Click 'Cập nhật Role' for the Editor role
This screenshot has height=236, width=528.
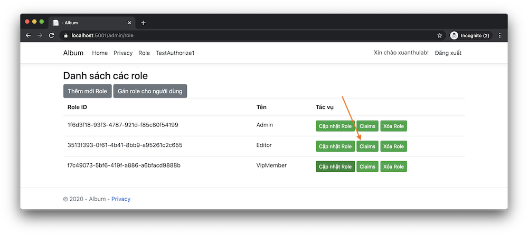point(335,146)
